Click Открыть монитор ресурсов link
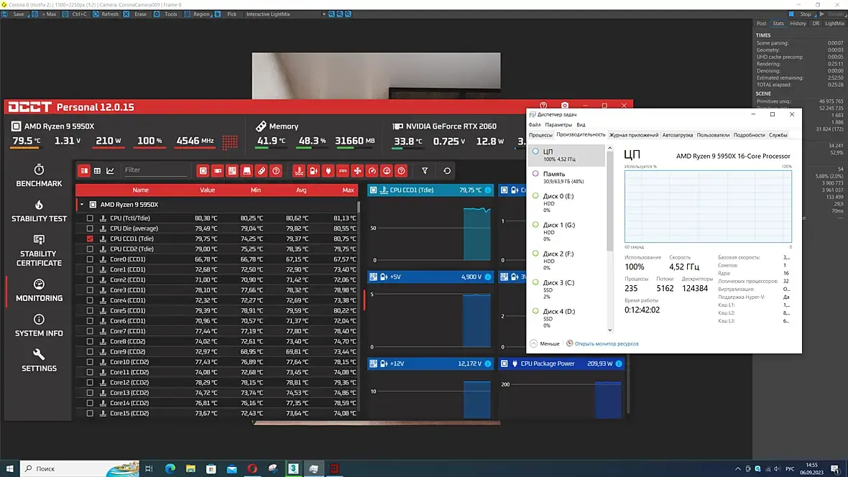 [x=607, y=343]
